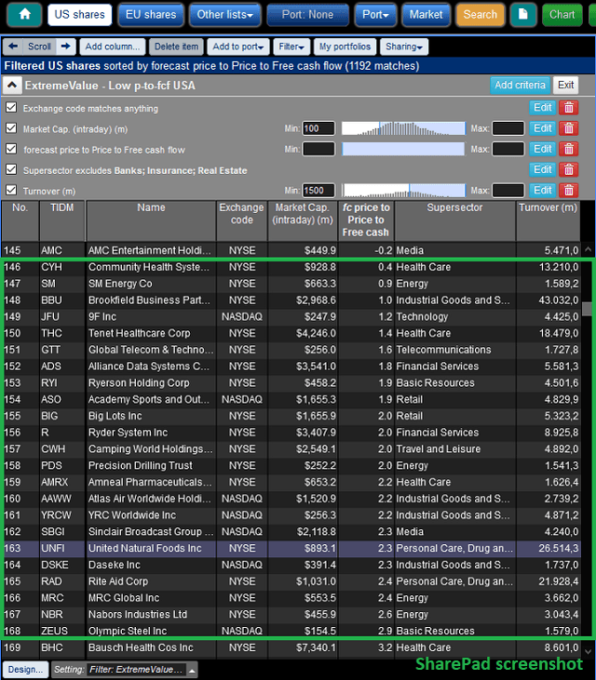
Task: Sort by Supersector column header
Action: [454, 220]
